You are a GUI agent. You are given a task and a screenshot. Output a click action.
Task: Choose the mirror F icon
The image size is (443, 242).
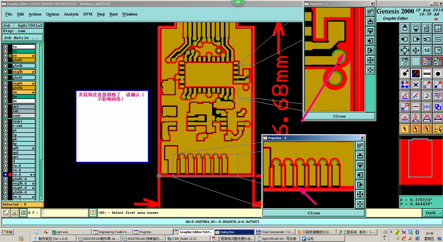[438, 96]
